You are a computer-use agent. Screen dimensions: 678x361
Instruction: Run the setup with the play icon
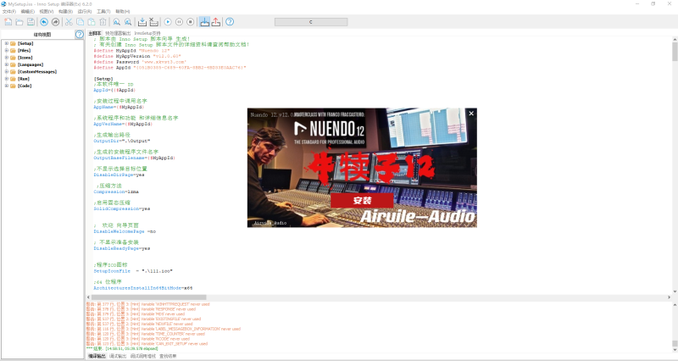click(168, 22)
